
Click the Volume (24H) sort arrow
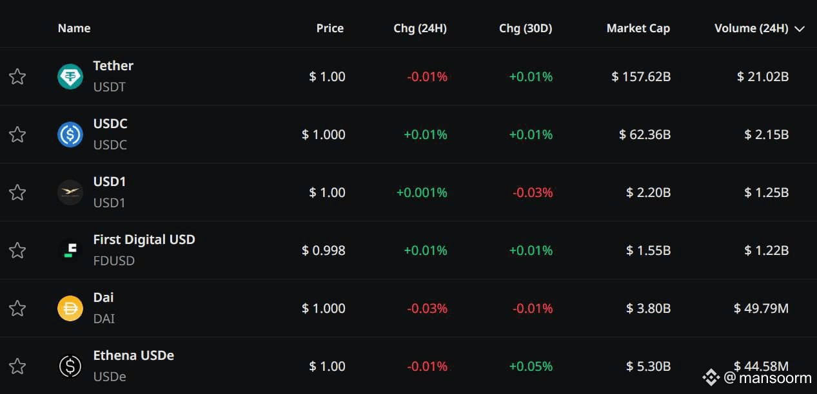click(800, 29)
